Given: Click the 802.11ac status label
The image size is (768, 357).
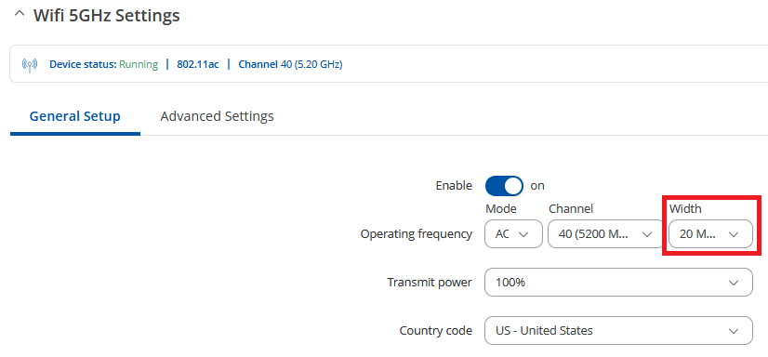Looking at the screenshot, I should tap(198, 65).
